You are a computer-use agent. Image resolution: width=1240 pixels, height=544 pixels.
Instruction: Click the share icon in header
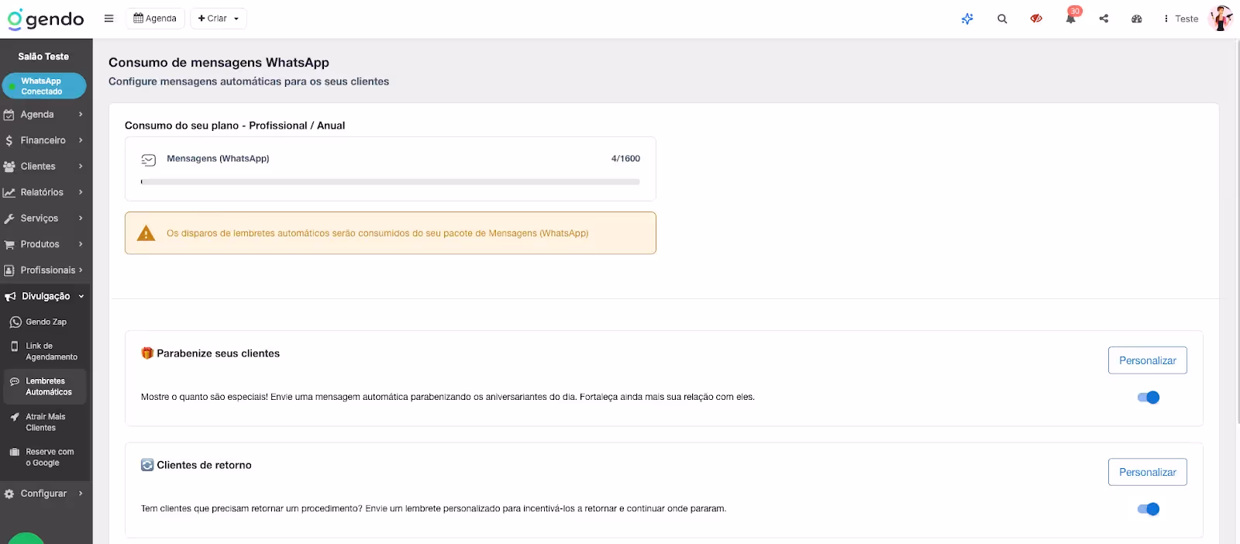pos(1104,19)
